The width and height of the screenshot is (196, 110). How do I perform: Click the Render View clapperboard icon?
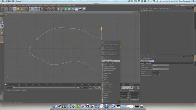click(x=46, y=9)
